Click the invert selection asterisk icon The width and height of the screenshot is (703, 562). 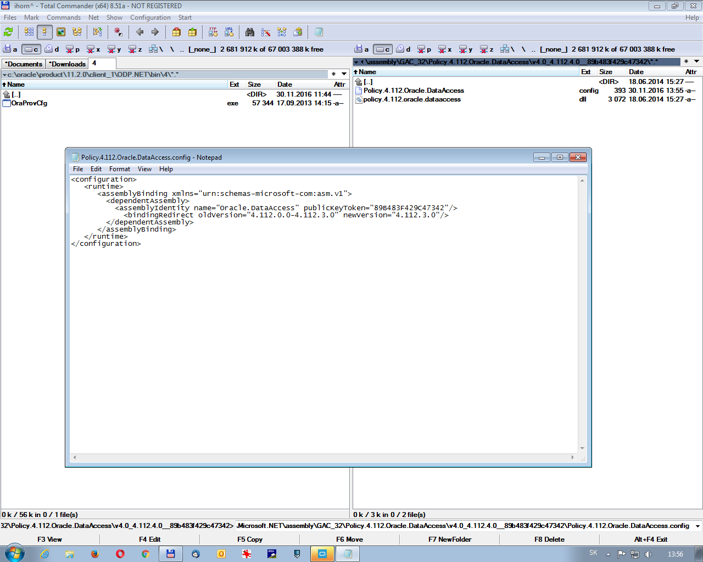pos(118,32)
